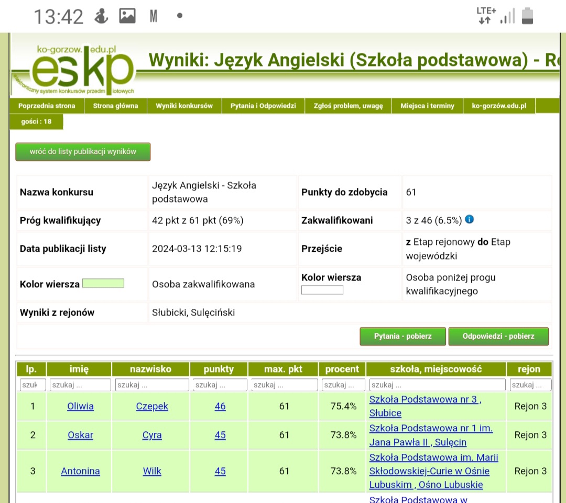This screenshot has height=503, width=566.
Task: Open the Wyniki konkursów menu item
Action: (184, 106)
